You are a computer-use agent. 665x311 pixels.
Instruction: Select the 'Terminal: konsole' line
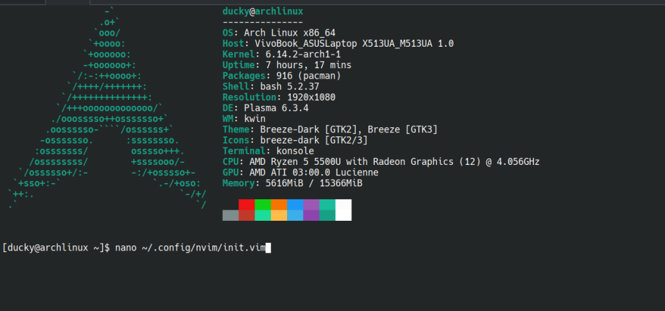[268, 151]
